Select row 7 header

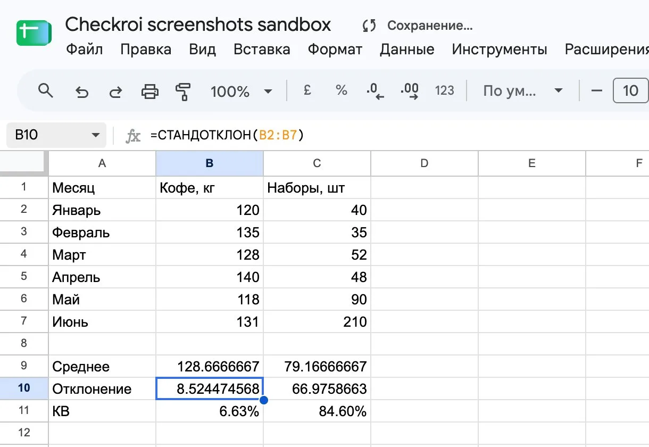tap(24, 321)
